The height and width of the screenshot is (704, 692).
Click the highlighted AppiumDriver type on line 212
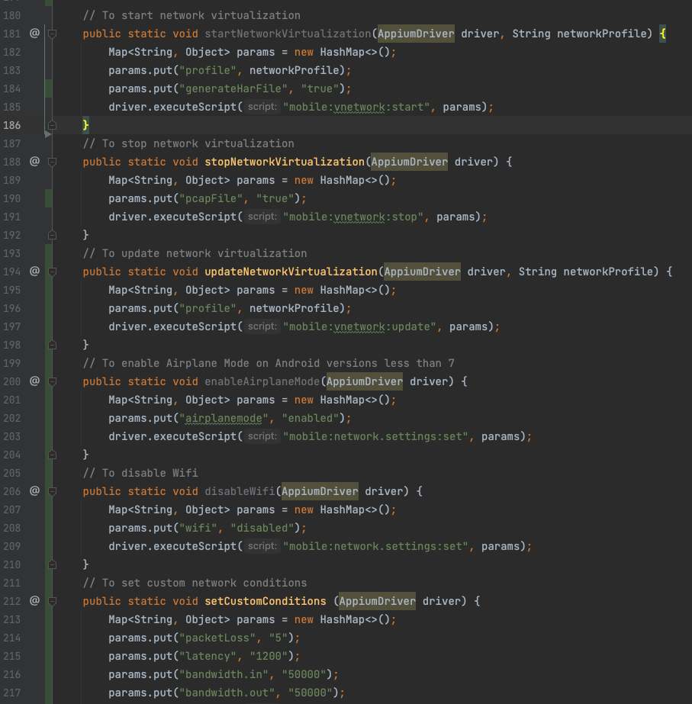[377, 601]
